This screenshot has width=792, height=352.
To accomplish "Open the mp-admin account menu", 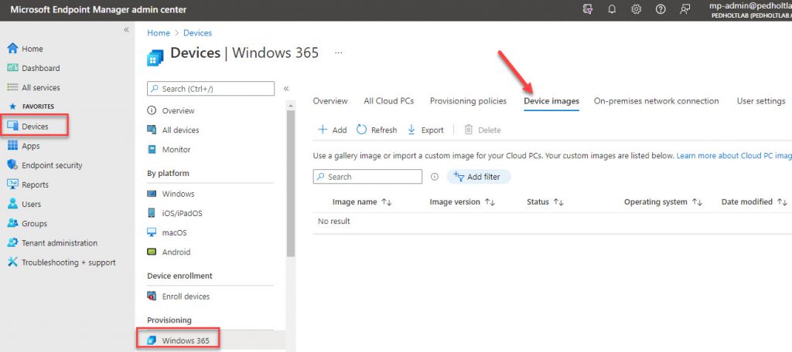I will [750, 10].
